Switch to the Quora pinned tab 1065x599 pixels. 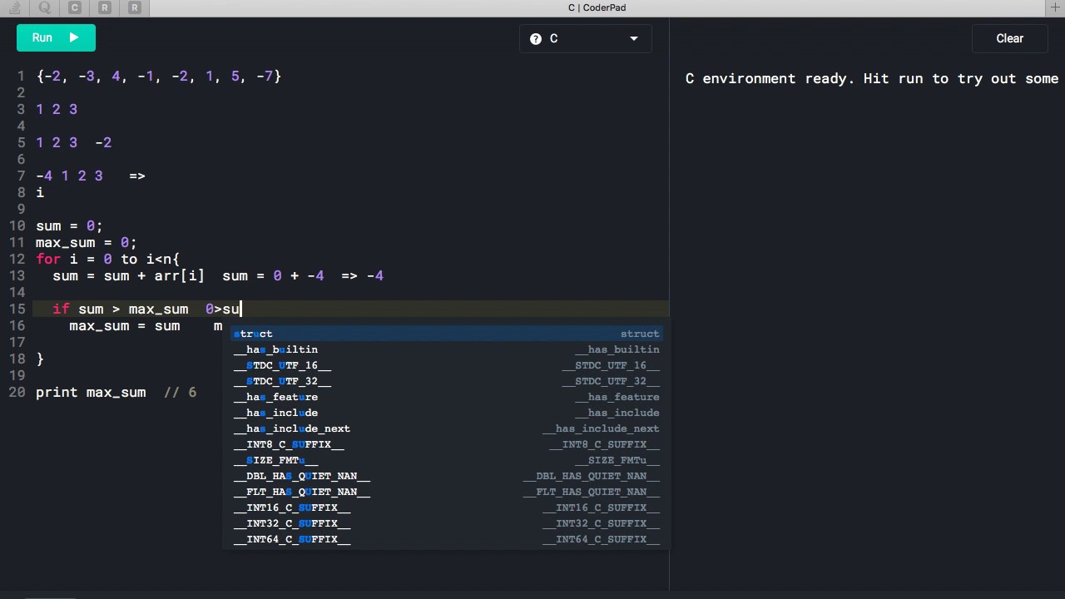pos(45,7)
